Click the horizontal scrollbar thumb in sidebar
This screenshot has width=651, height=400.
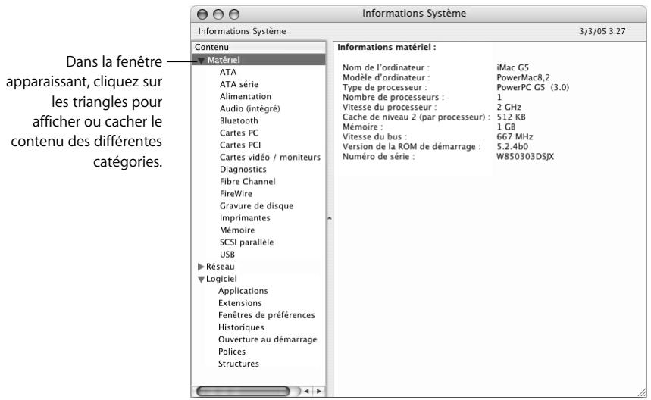coord(243,391)
